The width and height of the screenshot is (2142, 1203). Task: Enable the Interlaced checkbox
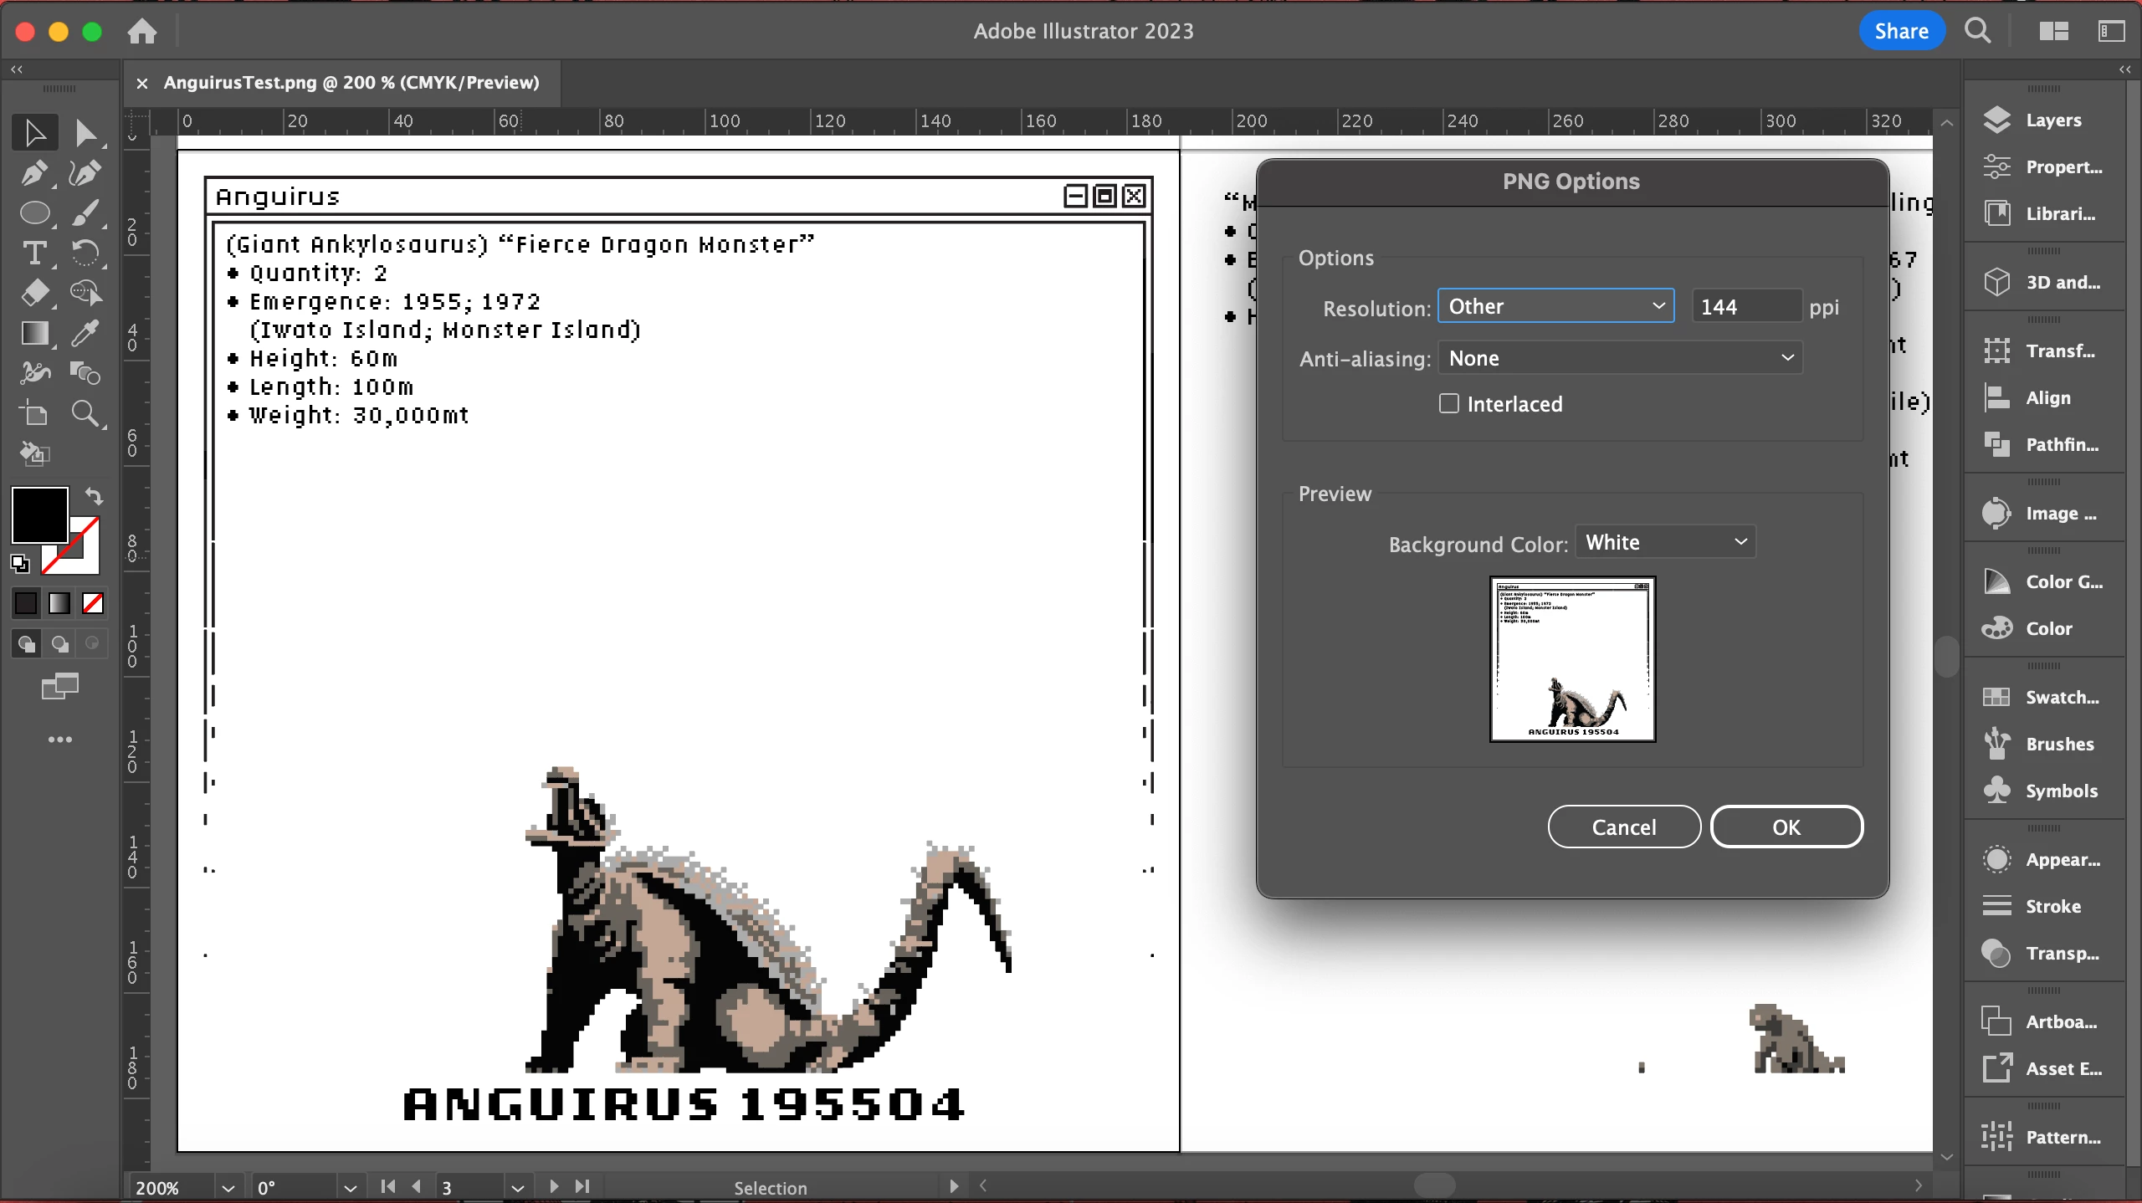pos(1448,403)
